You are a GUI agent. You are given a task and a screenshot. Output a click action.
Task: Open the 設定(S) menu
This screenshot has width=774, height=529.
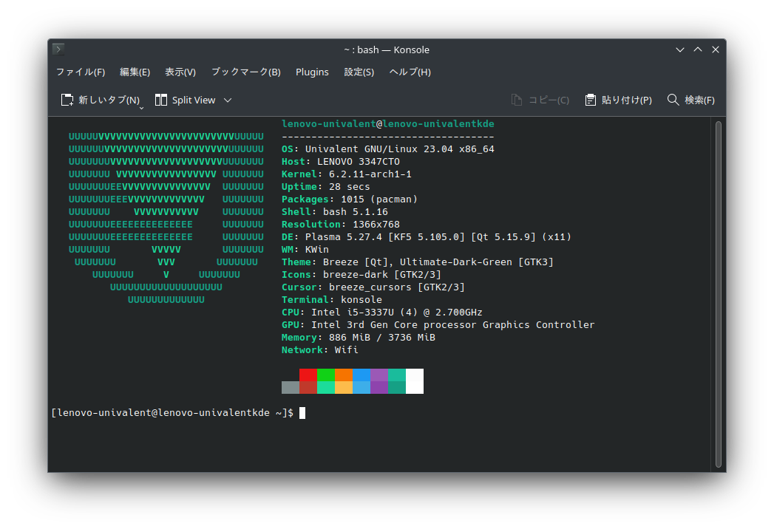point(359,72)
